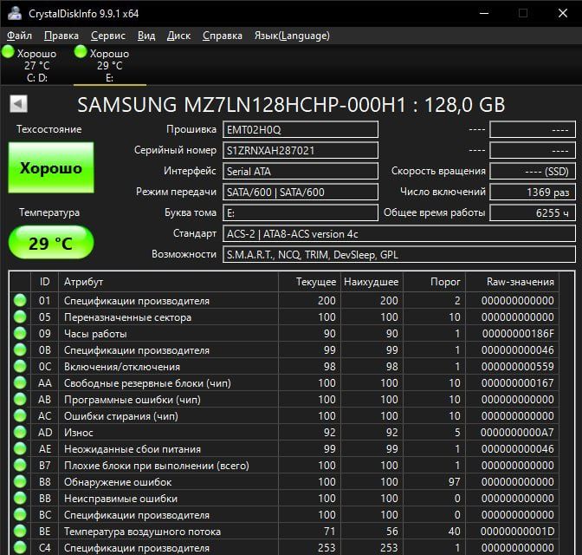Click the status dot of attribute AB
The width and height of the screenshot is (582, 555).
[x=20, y=399]
